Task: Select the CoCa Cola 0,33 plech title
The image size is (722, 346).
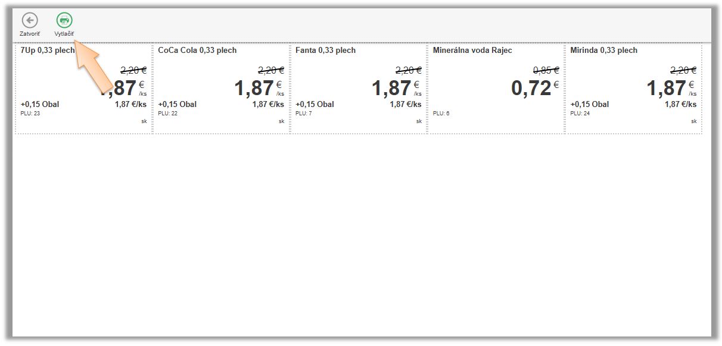Action: point(197,51)
